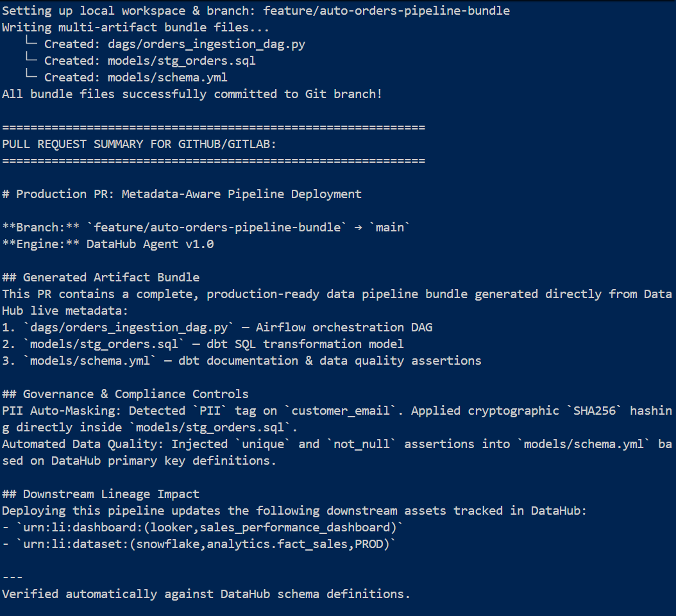This screenshot has width=676, height=616.
Task: Click the 'Governance & Compliance Controls' heading
Action: click(136, 394)
